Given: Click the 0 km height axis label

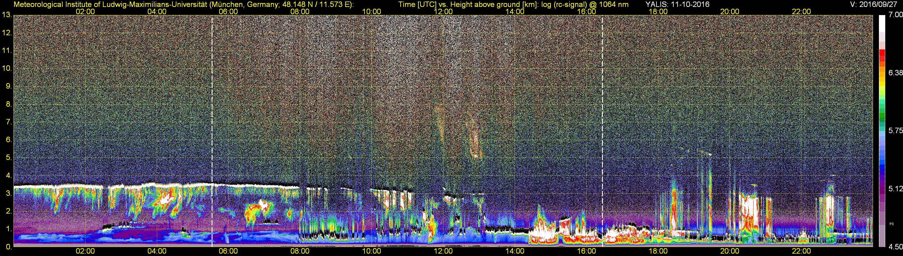Looking at the screenshot, I should pos(9,247).
